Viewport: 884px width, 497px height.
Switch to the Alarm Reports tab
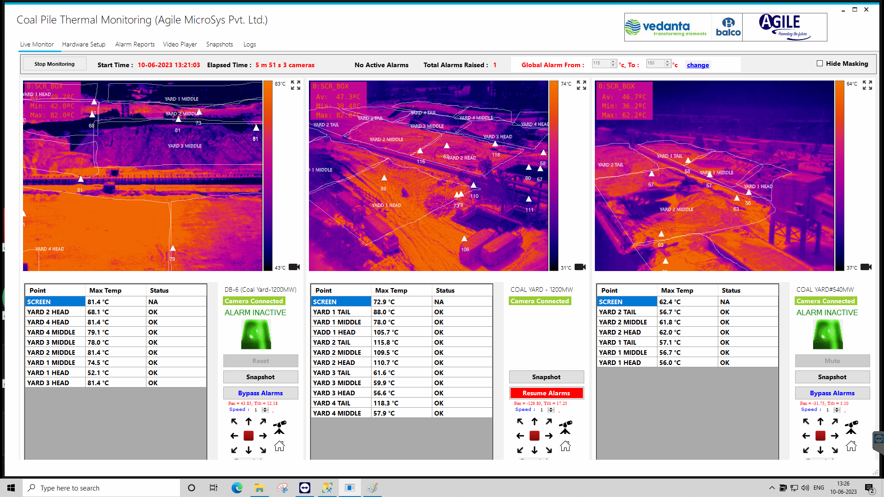[134, 45]
